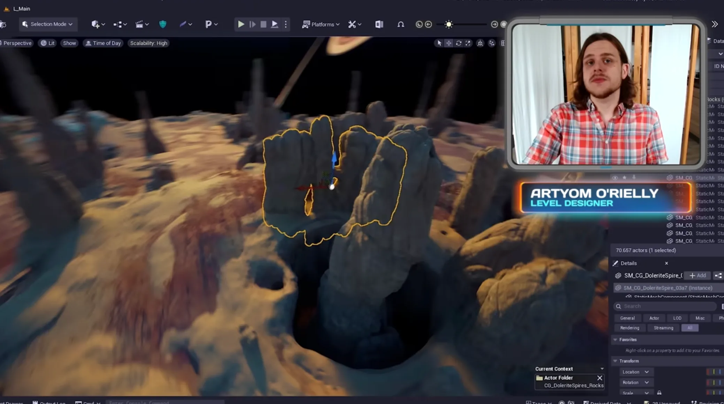This screenshot has width=724, height=404.
Task: Click the Details Search field
Action: click(x=665, y=306)
